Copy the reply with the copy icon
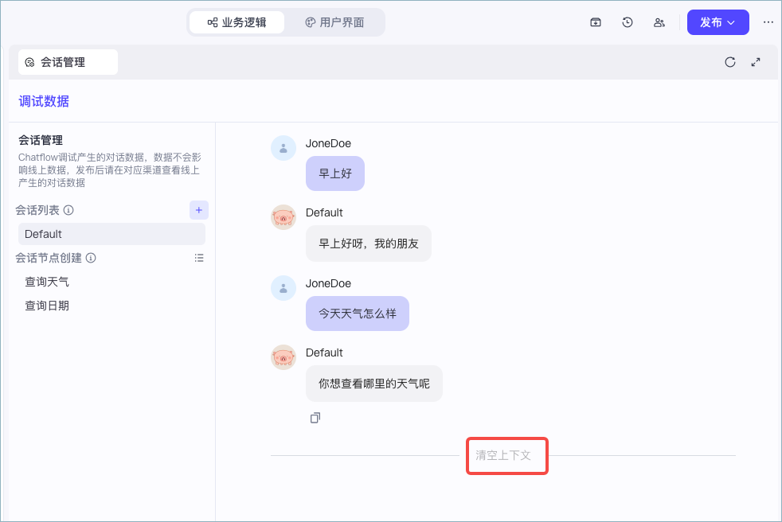 [315, 418]
